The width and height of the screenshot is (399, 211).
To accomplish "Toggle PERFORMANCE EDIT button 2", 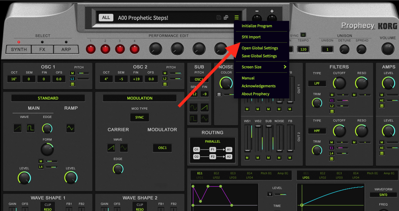I will click(105, 49).
